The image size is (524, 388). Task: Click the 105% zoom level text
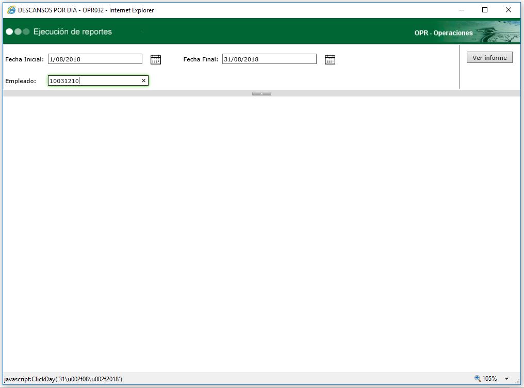coord(489,379)
